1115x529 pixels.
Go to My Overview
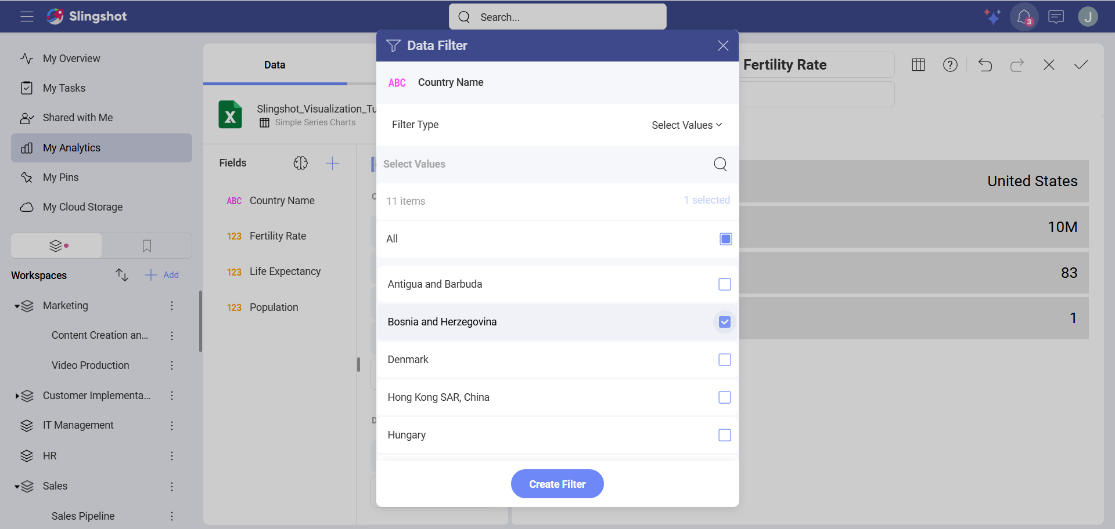coord(102,59)
